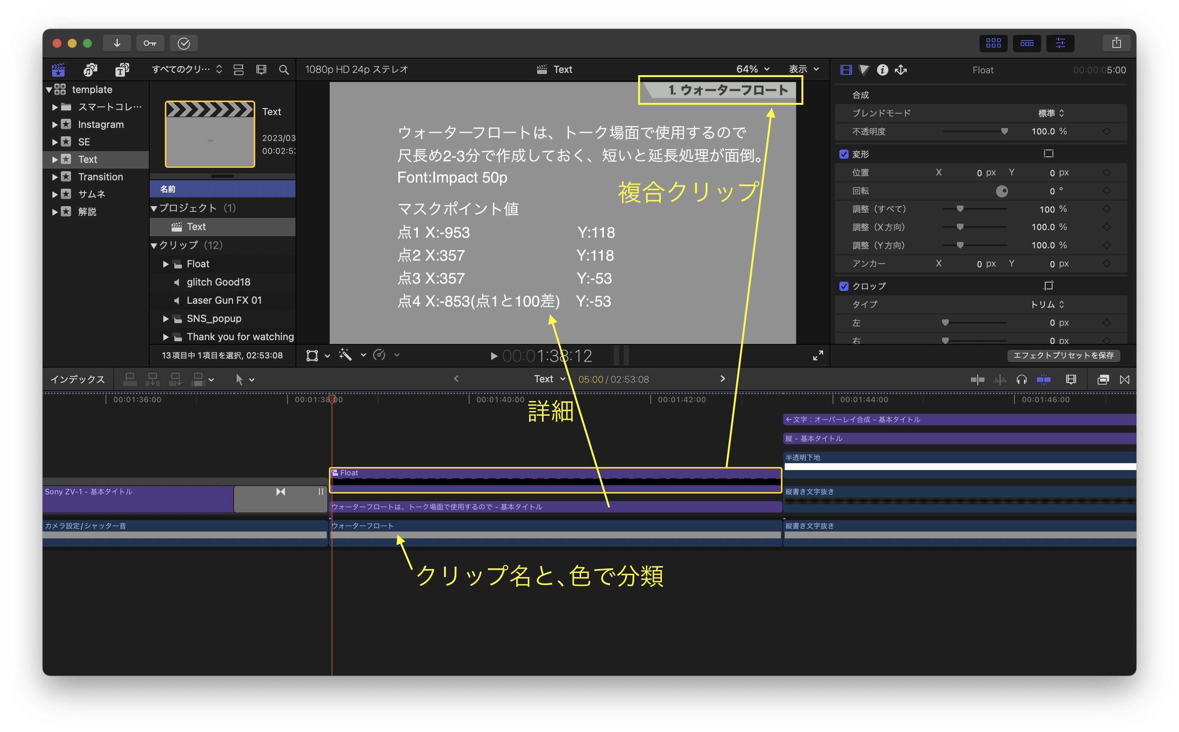Uncheck the 変形 transform checkbox
This screenshot has height=732, width=1179.
pos(844,154)
